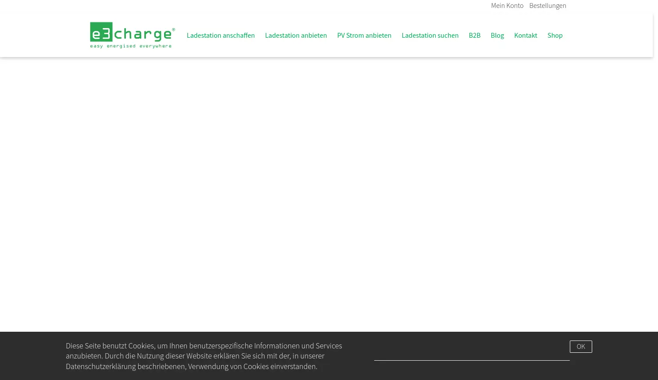Visit the Shop
658x380 pixels.
[x=555, y=35]
